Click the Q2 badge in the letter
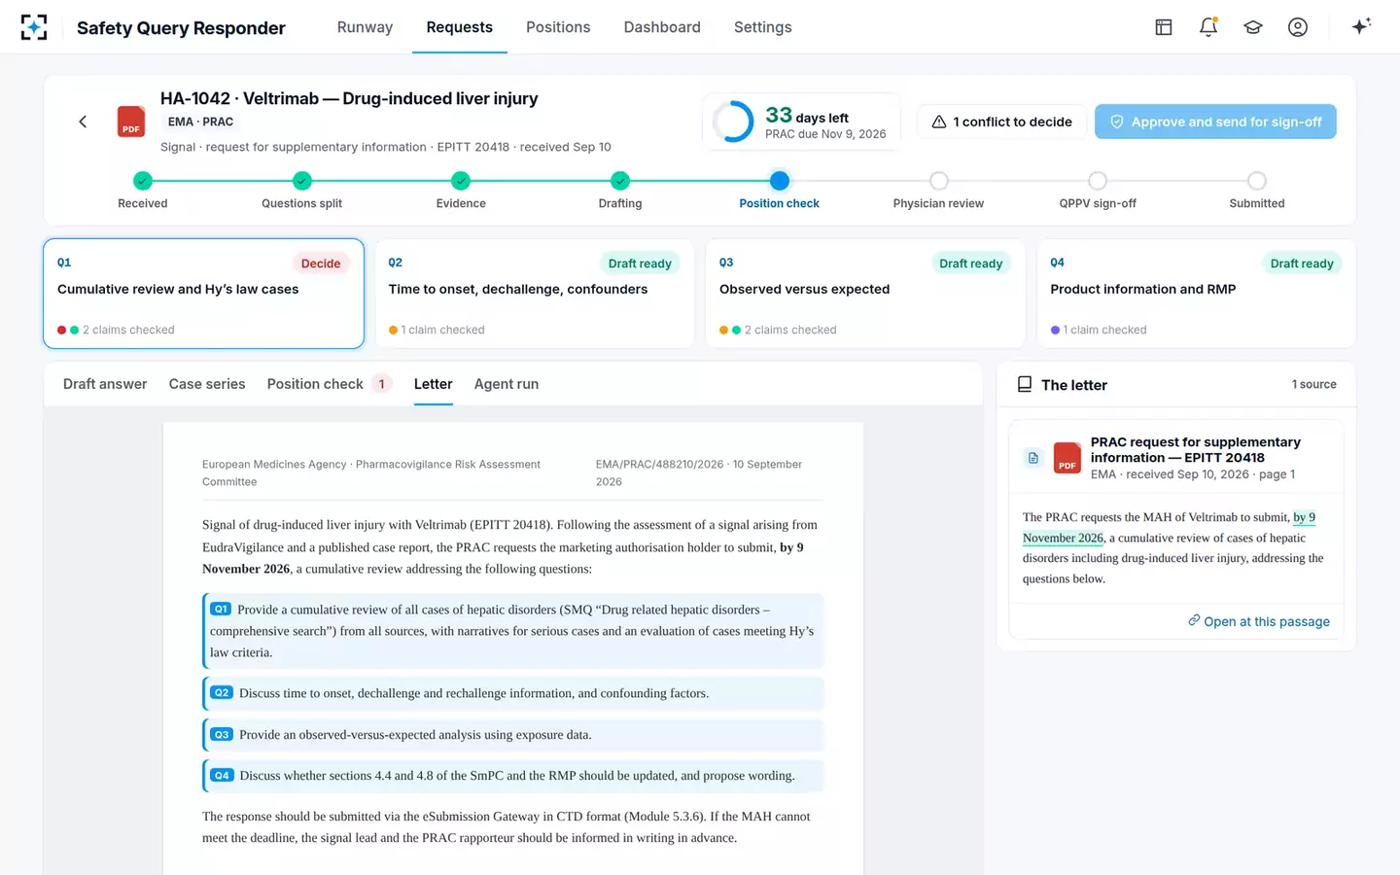Image resolution: width=1400 pixels, height=875 pixels. point(222,693)
